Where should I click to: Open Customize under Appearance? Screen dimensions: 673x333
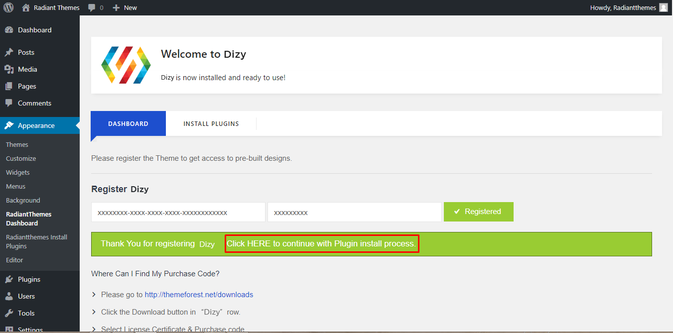[x=21, y=158]
